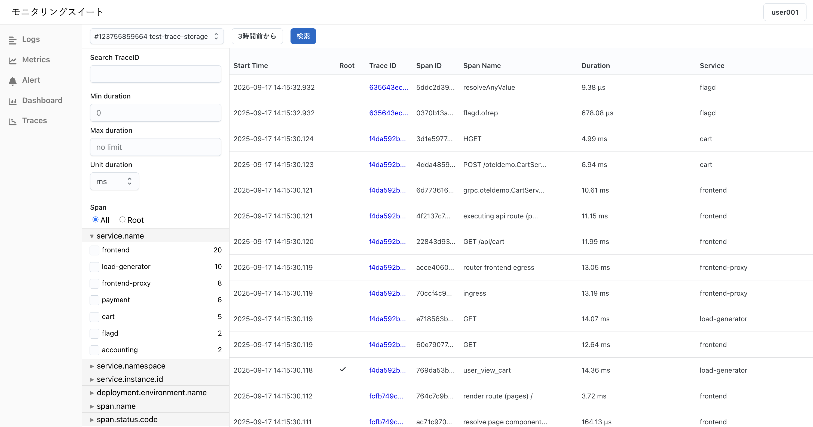Collapse the service.name triangle icon
This screenshot has height=427, width=813.
[92, 236]
